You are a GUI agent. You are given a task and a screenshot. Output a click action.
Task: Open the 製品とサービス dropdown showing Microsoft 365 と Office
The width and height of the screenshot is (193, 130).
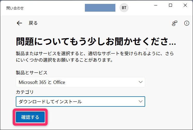(80, 82)
